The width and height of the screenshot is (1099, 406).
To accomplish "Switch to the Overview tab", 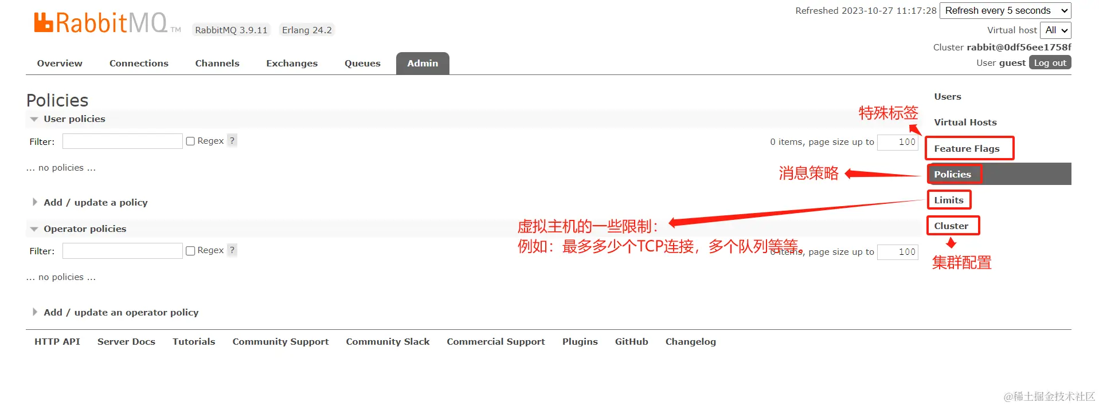I will coord(60,64).
